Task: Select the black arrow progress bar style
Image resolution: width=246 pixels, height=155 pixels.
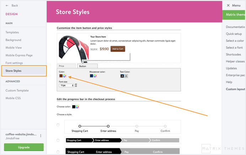Action: point(58,140)
